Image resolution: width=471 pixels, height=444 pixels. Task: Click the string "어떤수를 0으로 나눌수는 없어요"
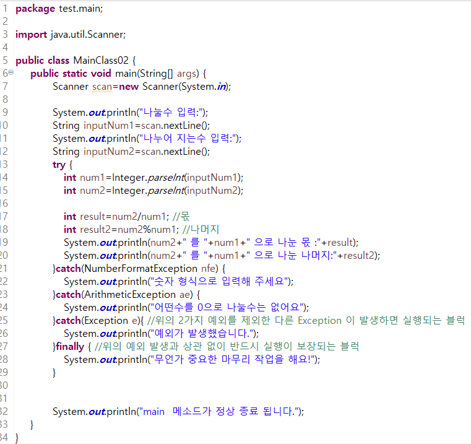click(227, 307)
